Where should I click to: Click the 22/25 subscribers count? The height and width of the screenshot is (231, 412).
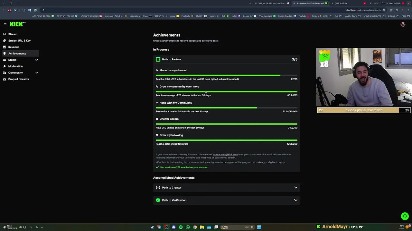pos(294,79)
